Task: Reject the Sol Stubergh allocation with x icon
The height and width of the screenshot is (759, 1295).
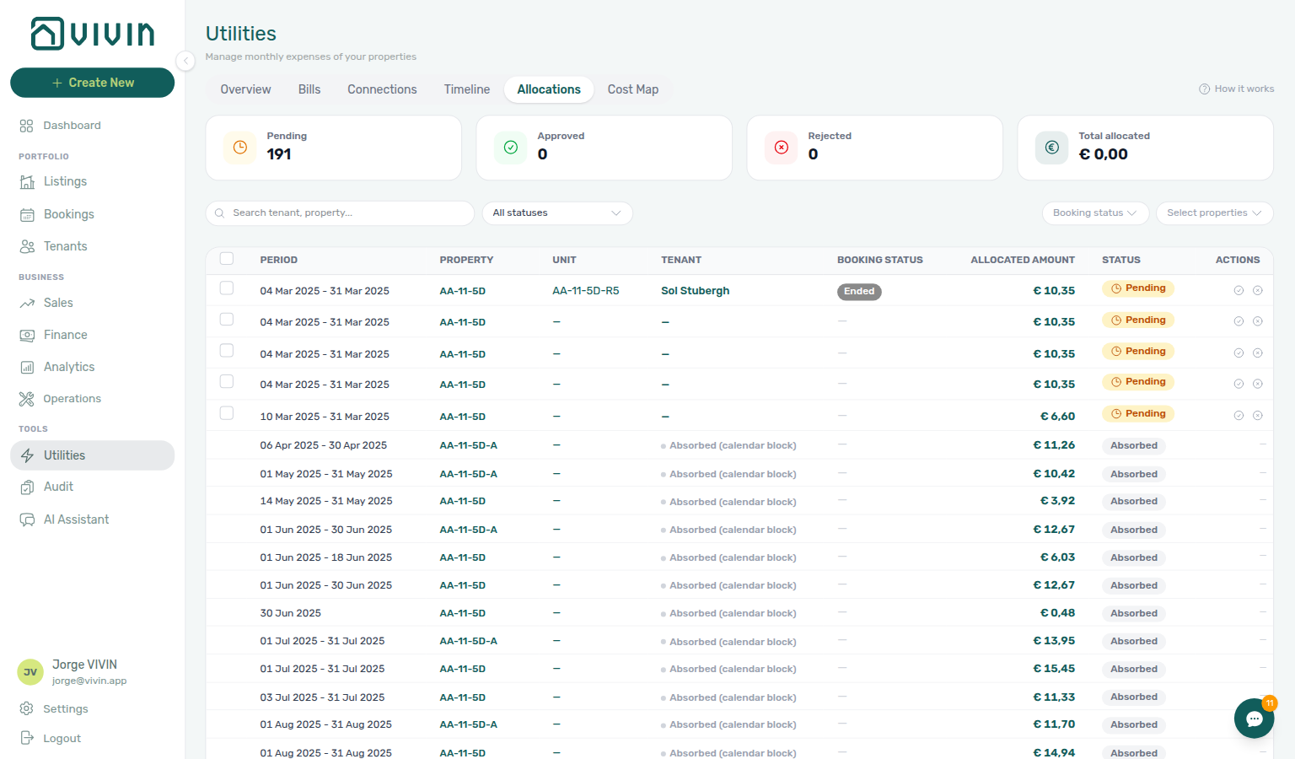Action: click(1257, 290)
